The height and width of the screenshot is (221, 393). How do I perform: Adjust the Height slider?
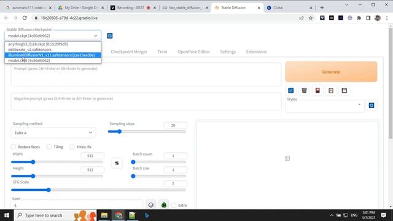pyautogui.click(x=57, y=176)
